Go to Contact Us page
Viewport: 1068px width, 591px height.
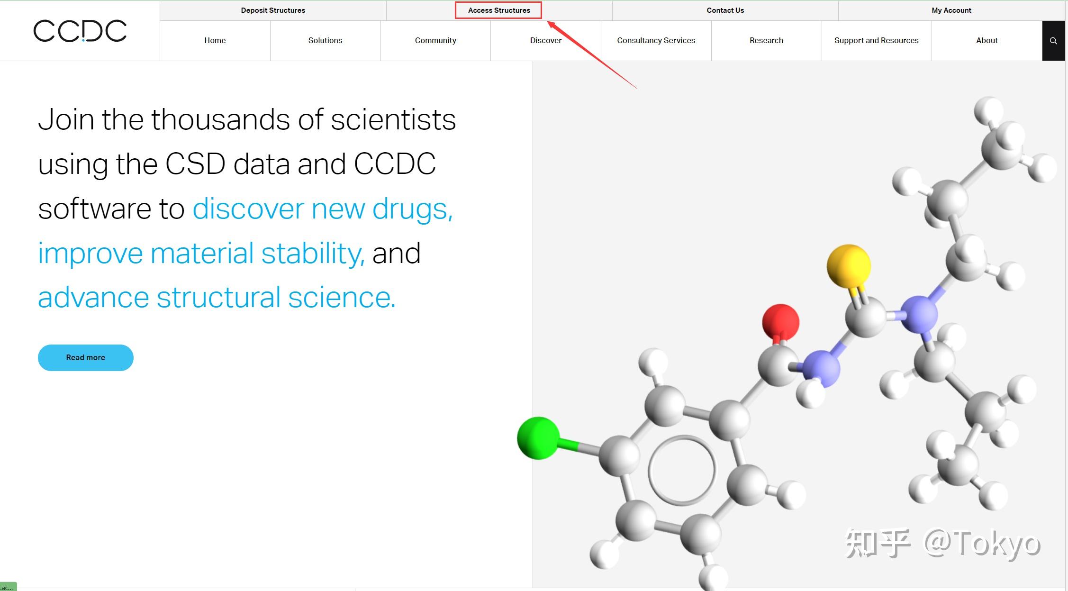tap(725, 10)
